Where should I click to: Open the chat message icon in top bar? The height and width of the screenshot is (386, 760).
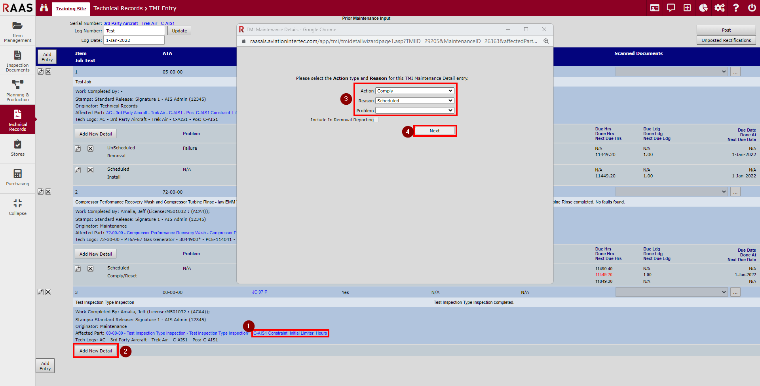(x=671, y=8)
